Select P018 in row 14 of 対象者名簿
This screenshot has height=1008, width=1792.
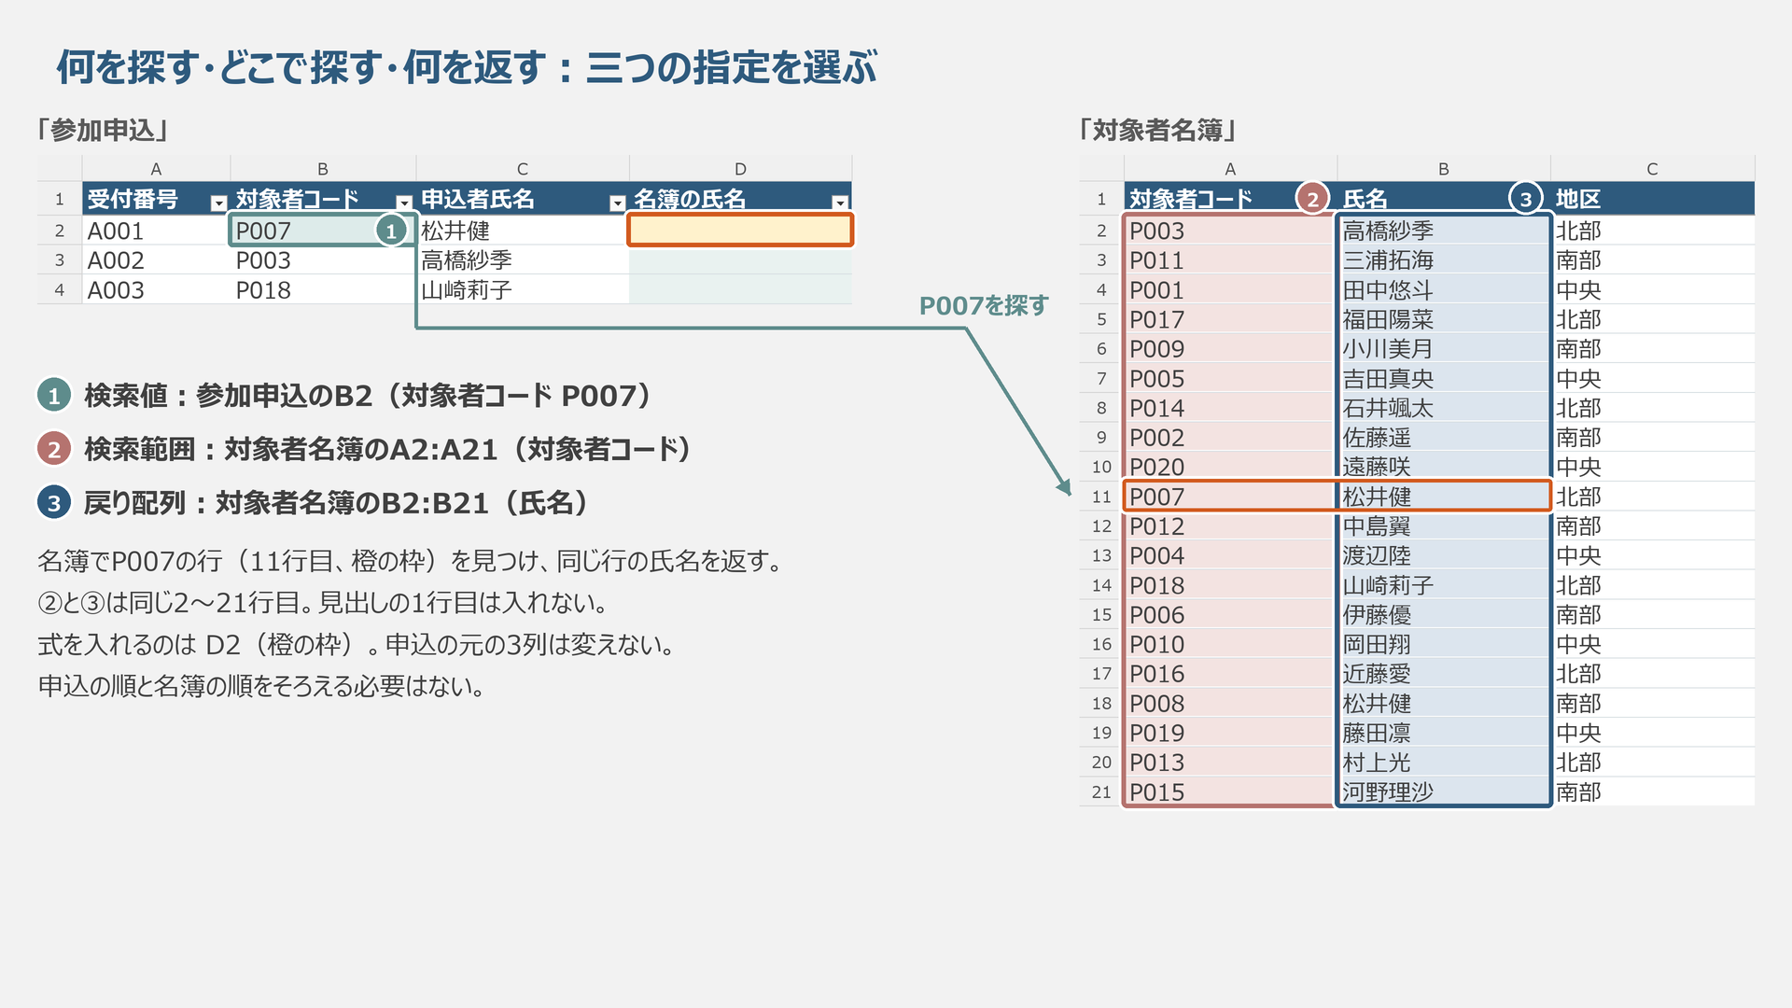[1230, 585]
